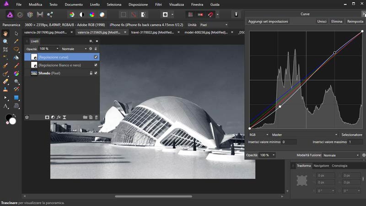Click the Elimina button

[337, 21]
